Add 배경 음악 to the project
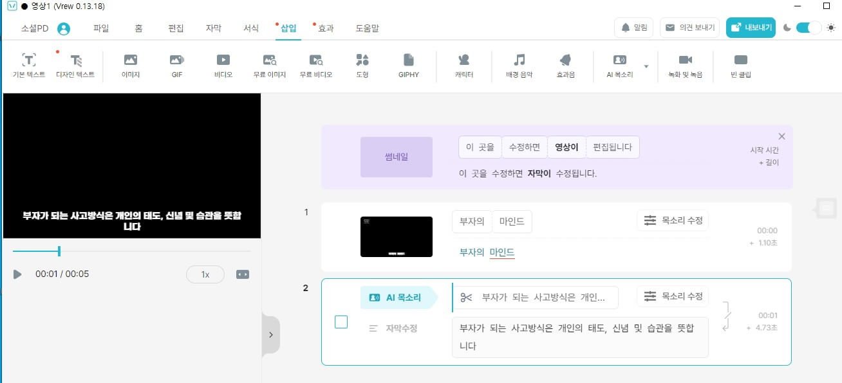842x383 pixels. tap(519, 66)
